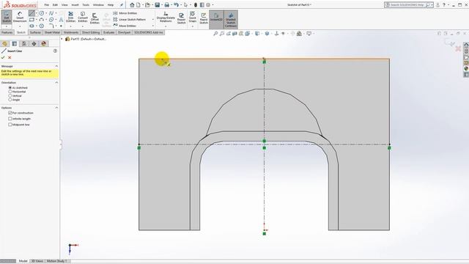The image size is (469, 264).
Task: Click the New document icon
Action: coord(139,5)
